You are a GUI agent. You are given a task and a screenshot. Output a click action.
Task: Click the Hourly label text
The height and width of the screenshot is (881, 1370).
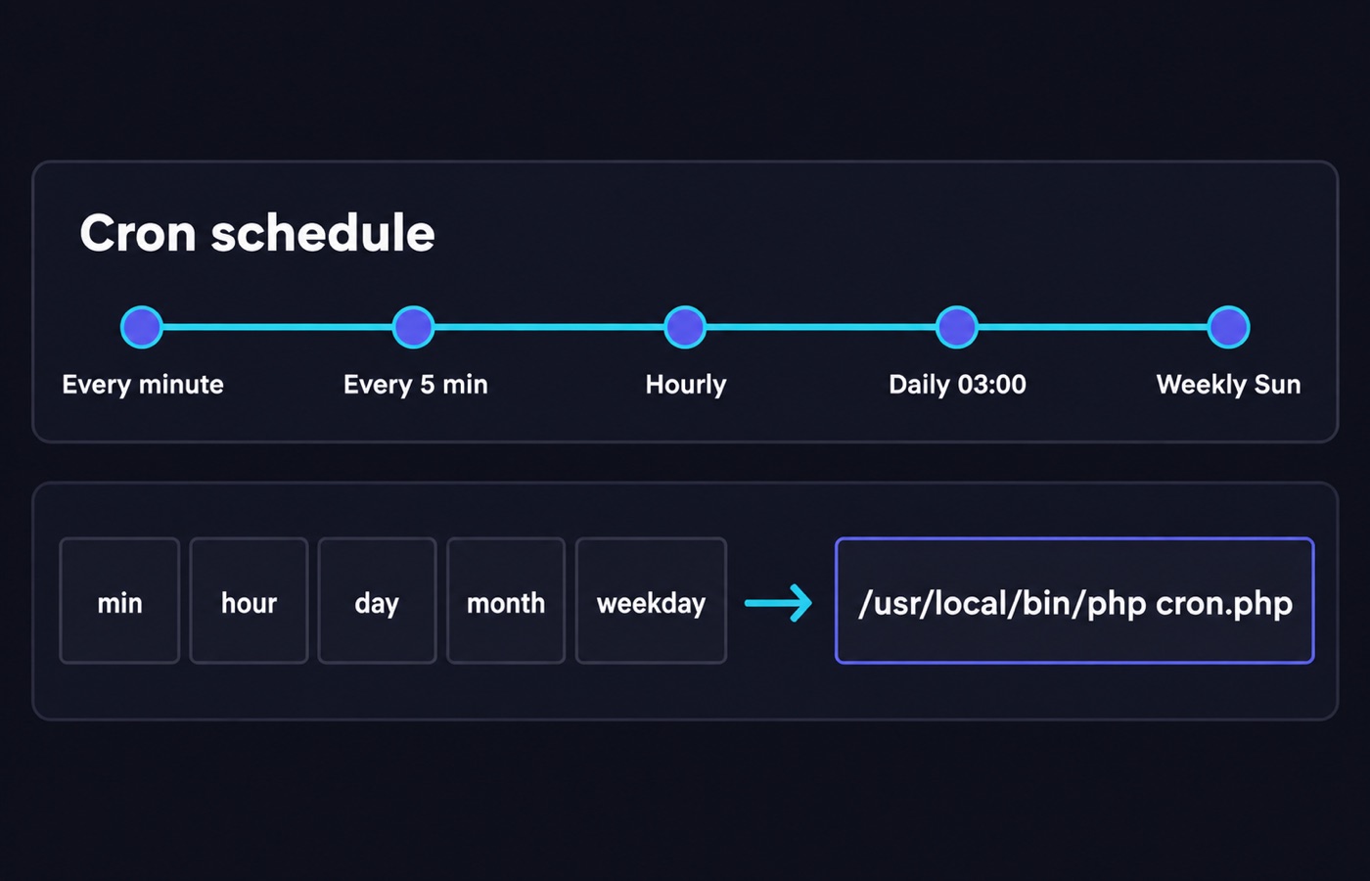point(686,385)
